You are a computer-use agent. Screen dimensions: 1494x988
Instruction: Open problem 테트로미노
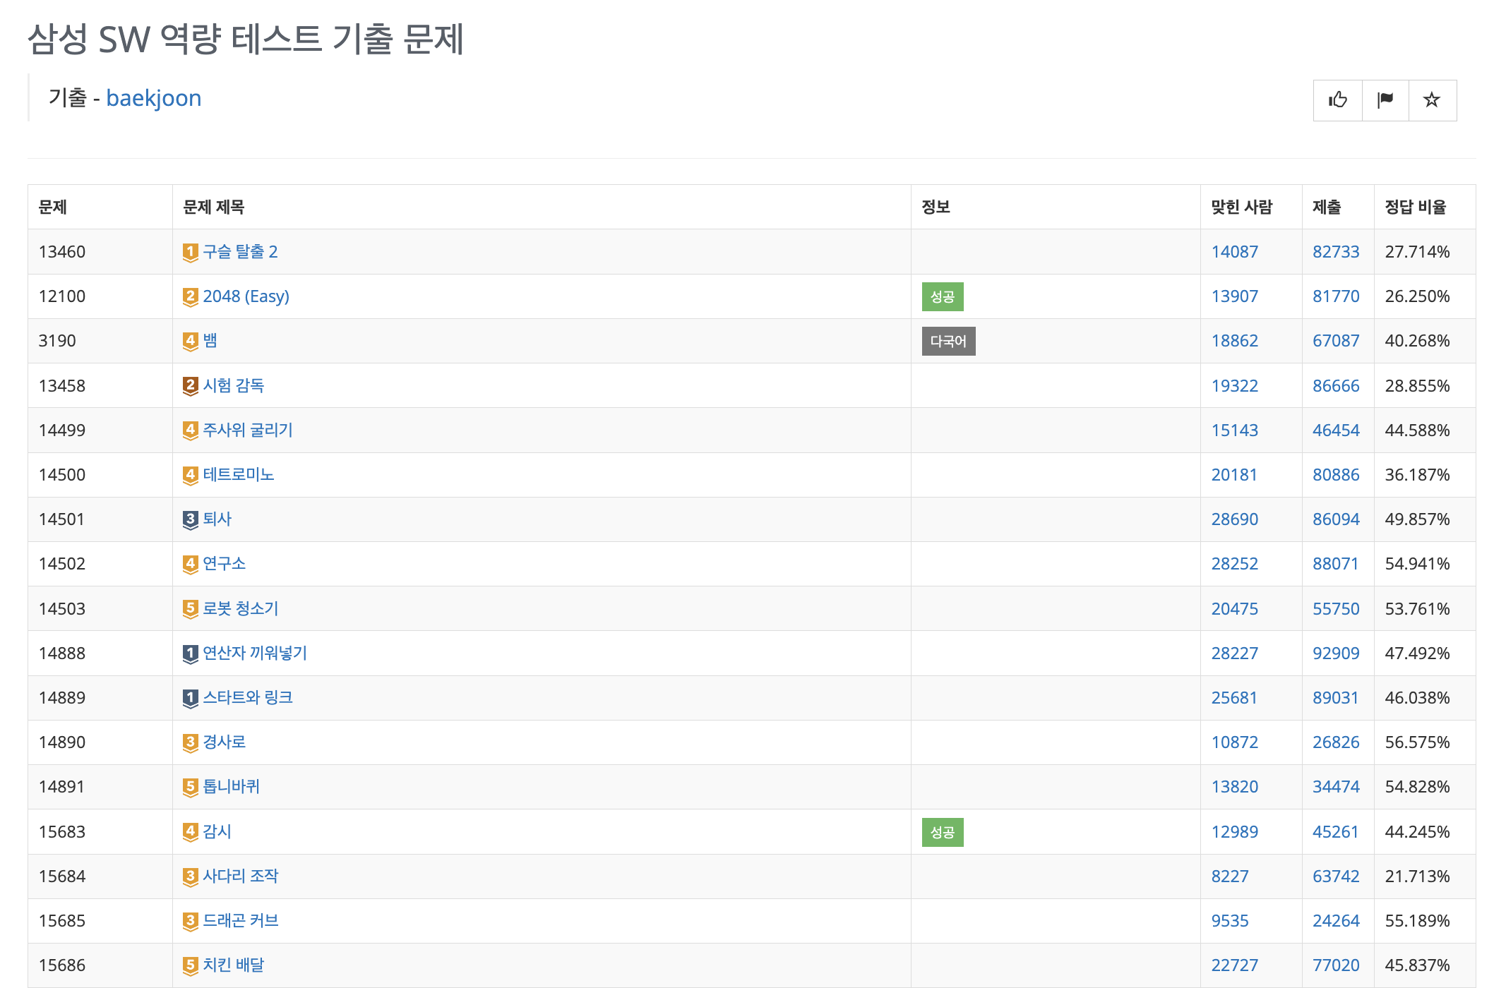[238, 474]
